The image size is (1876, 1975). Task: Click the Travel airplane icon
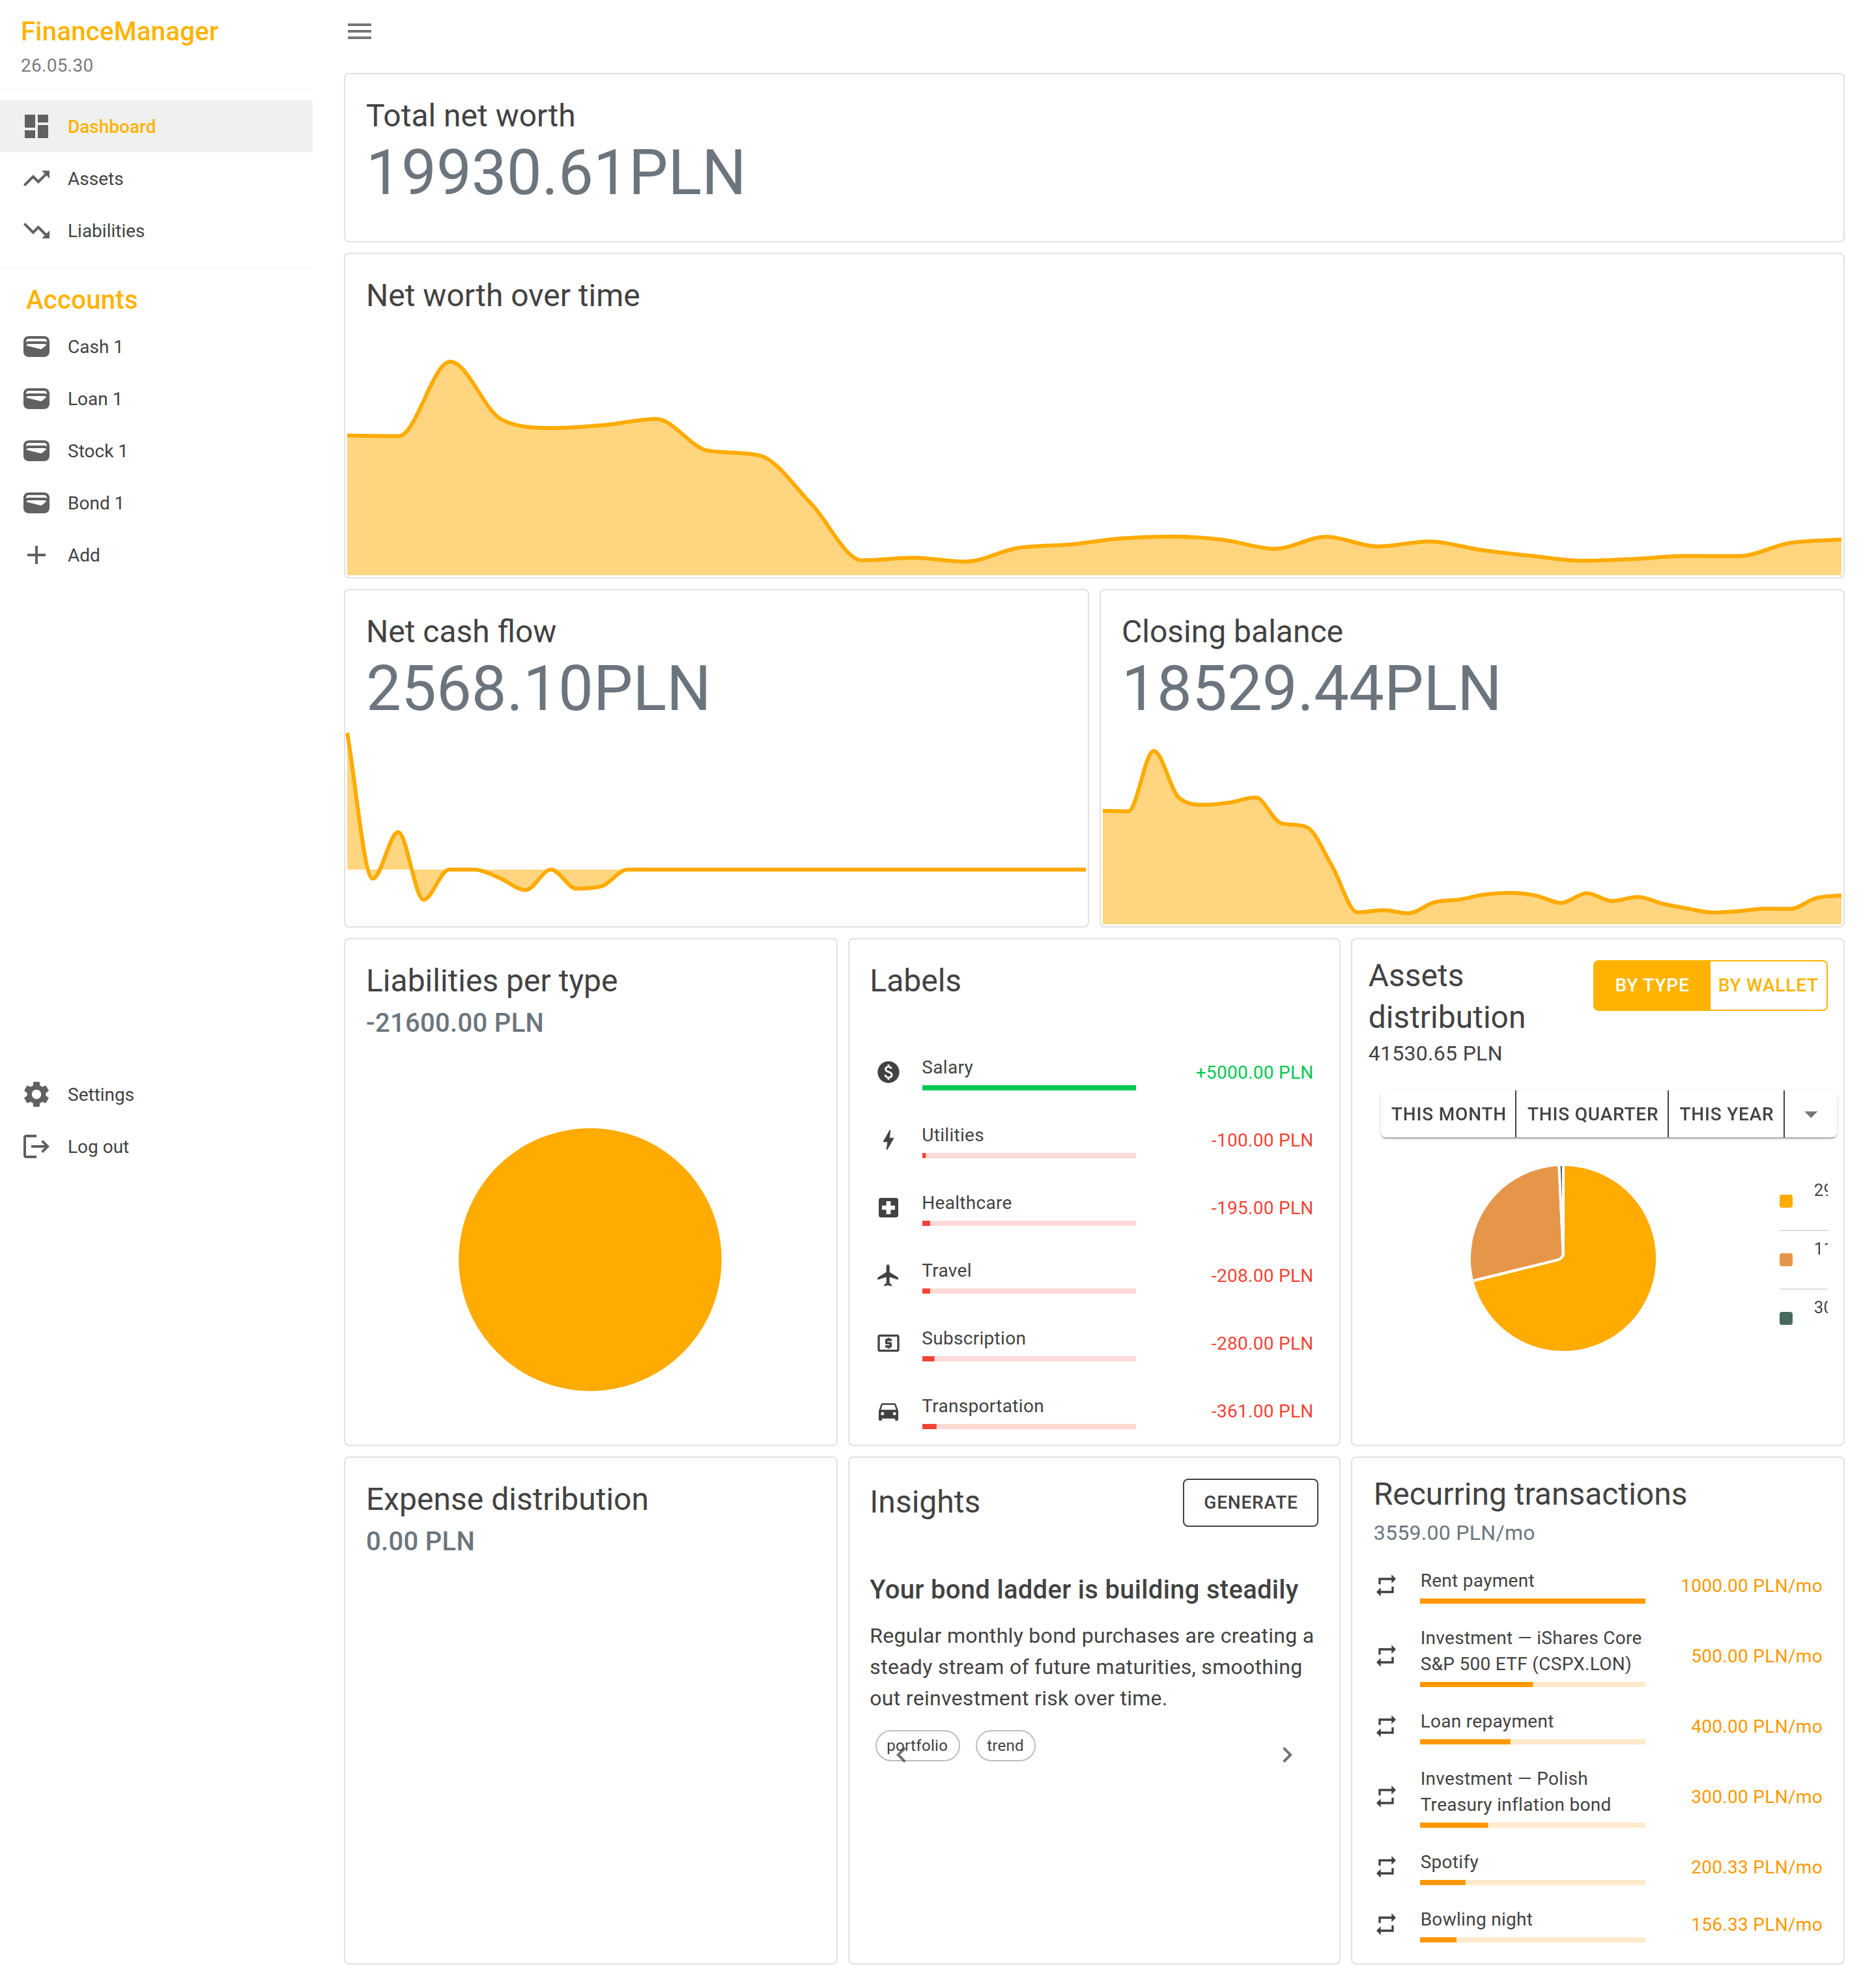point(888,1275)
